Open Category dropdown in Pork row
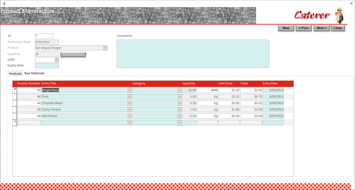This screenshot has height=190, width=355. point(179,97)
